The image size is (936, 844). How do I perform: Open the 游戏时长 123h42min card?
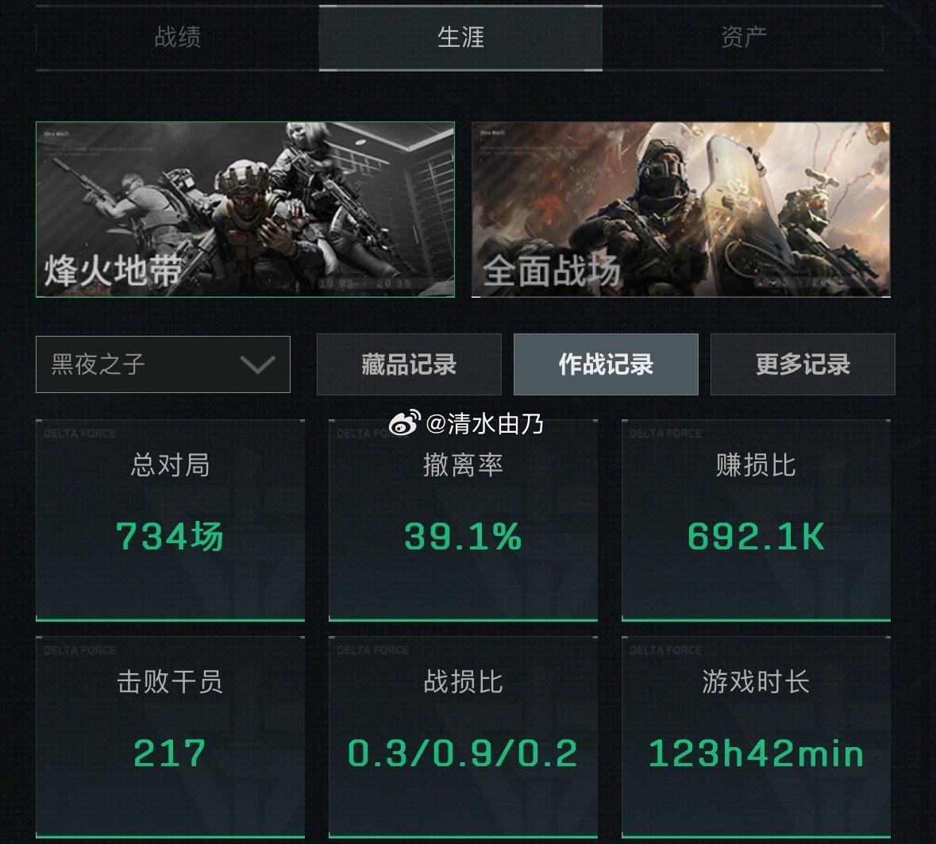(757, 737)
